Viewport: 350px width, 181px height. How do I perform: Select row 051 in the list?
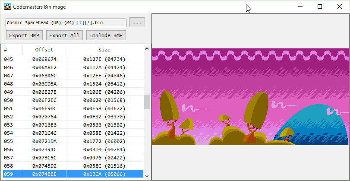click(x=72, y=108)
